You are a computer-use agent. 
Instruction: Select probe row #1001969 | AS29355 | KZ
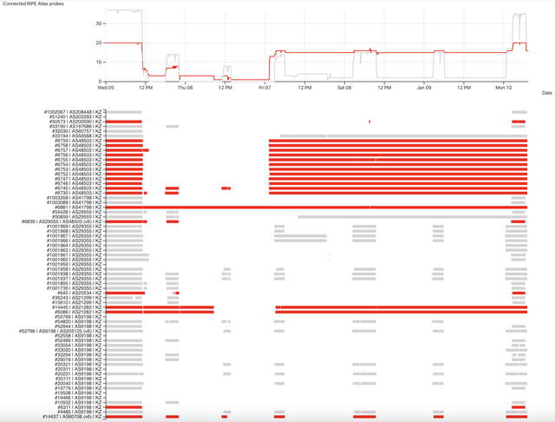[x=74, y=226]
